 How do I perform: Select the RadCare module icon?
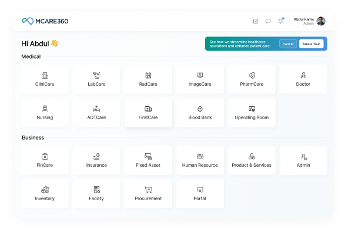[148, 76]
